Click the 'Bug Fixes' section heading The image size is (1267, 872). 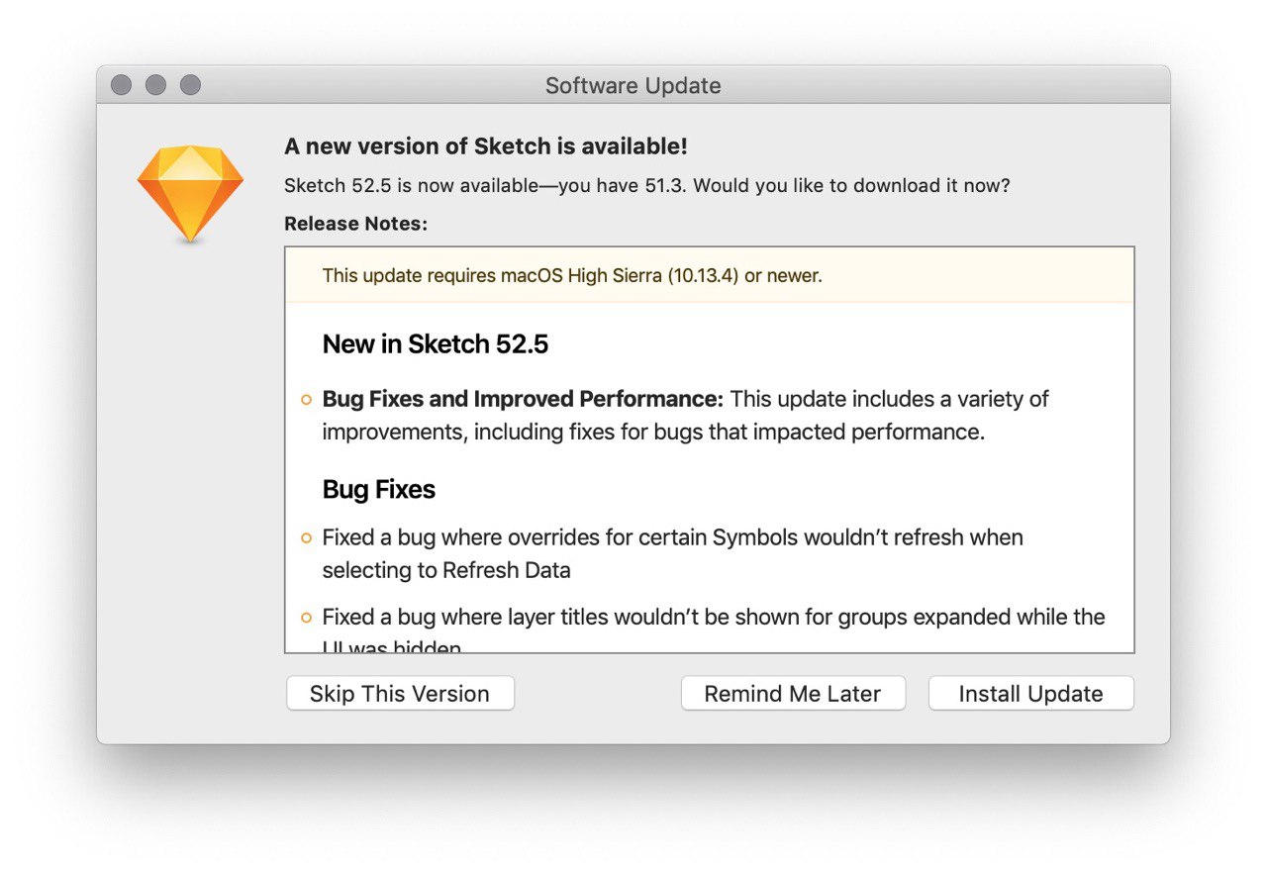coord(379,490)
